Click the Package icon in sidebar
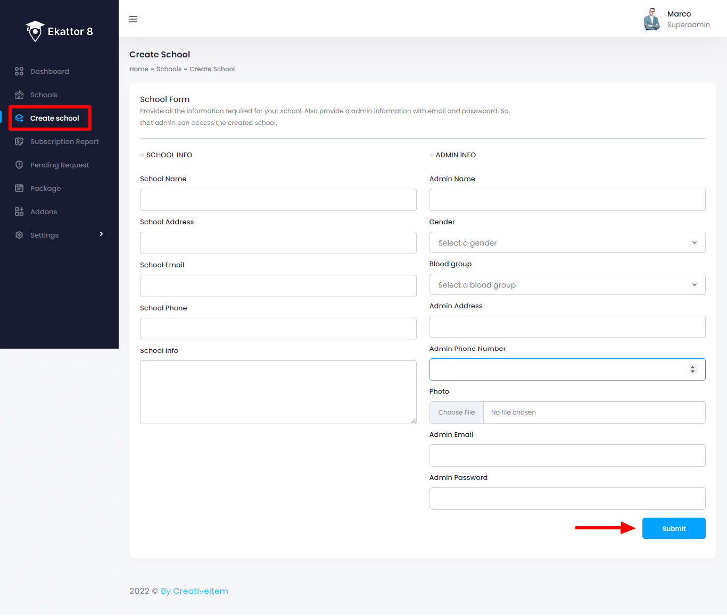Image resolution: width=727 pixels, height=616 pixels. click(x=19, y=188)
